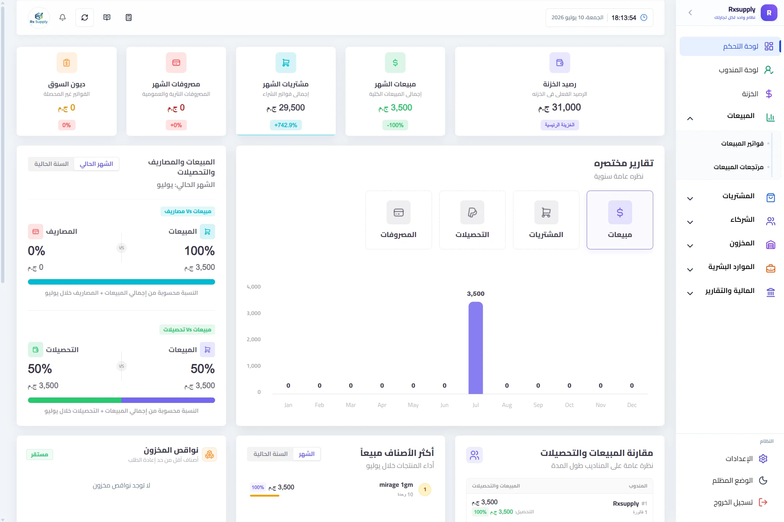Viewport: 784px width, 522px height.
Task: Open لوحة التحكم in sidebar
Action: pyautogui.click(x=730, y=46)
